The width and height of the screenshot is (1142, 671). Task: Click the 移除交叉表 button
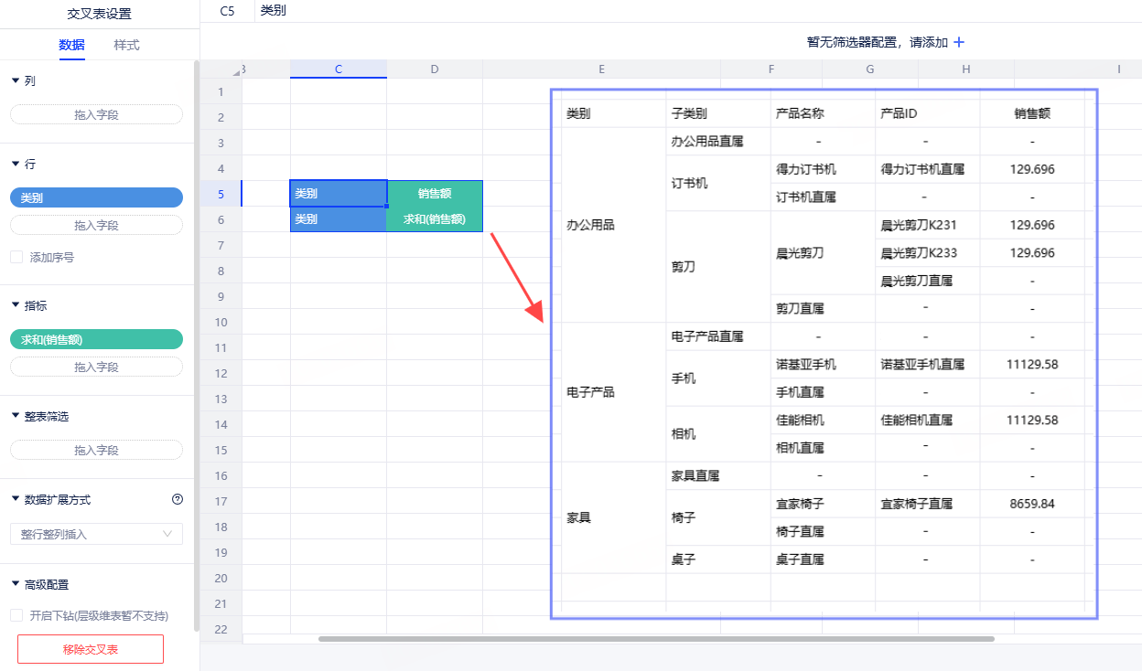pyautogui.click(x=91, y=649)
